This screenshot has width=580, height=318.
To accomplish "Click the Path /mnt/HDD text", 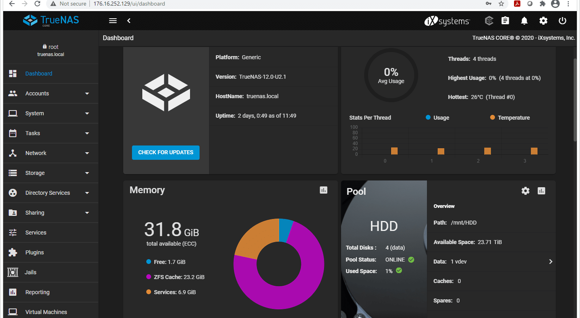I will coord(455,223).
